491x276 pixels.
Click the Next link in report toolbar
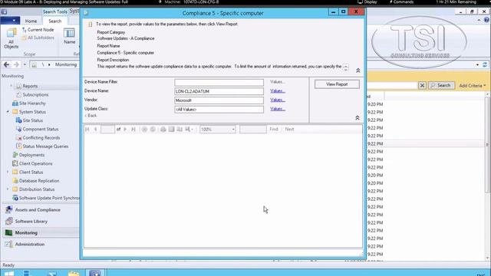[x=289, y=130]
